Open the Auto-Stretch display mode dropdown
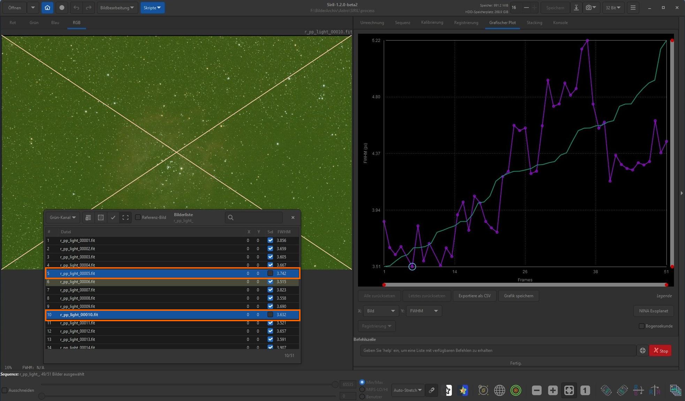Image resolution: width=685 pixels, height=401 pixels. click(x=407, y=390)
